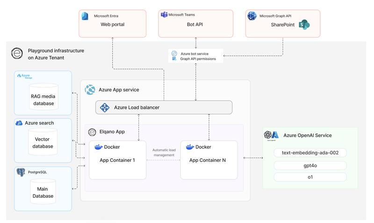Viewport: 374px width, 223px height.
Task: Click the Azure Storage logo
Action: click(25, 76)
